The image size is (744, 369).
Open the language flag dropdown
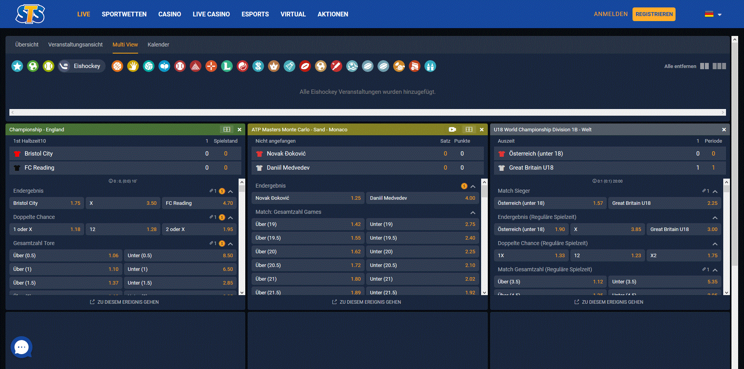coord(713,14)
